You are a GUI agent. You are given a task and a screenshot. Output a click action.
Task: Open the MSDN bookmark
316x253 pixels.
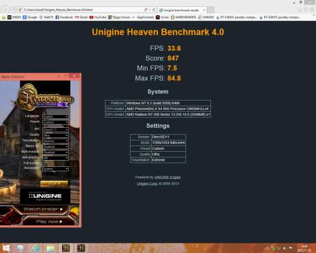click(x=15, y=17)
